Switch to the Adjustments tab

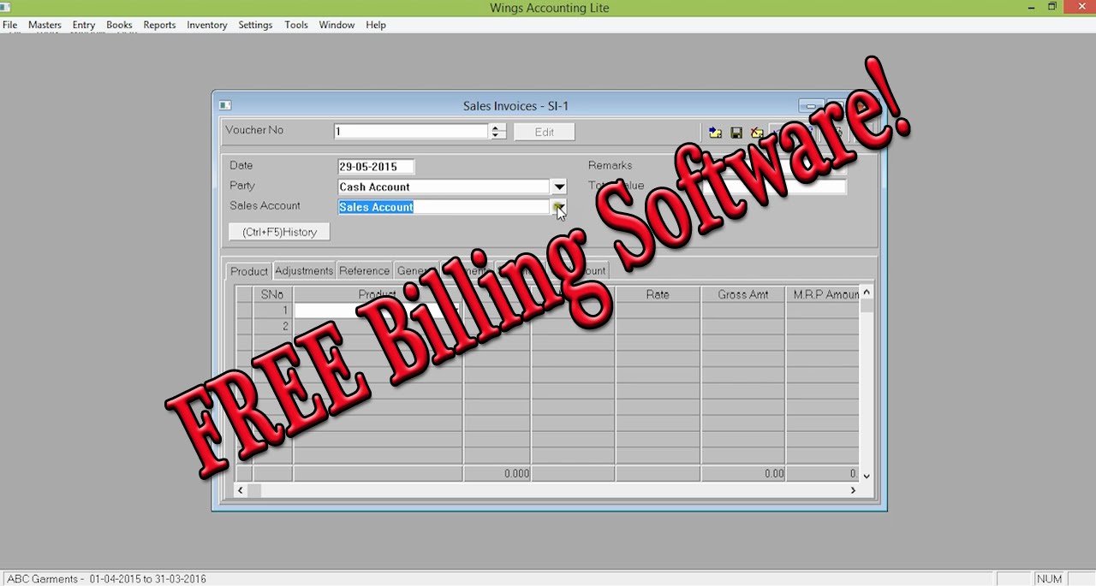point(304,270)
